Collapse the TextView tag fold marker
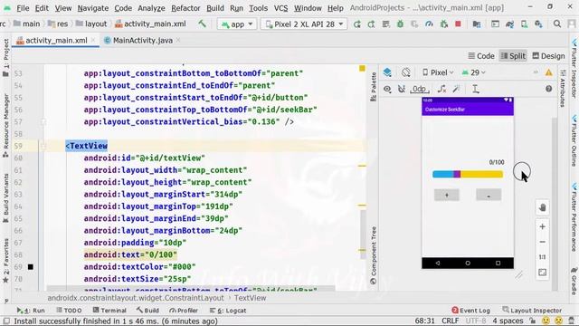This screenshot has height=326, width=579. 43,146
